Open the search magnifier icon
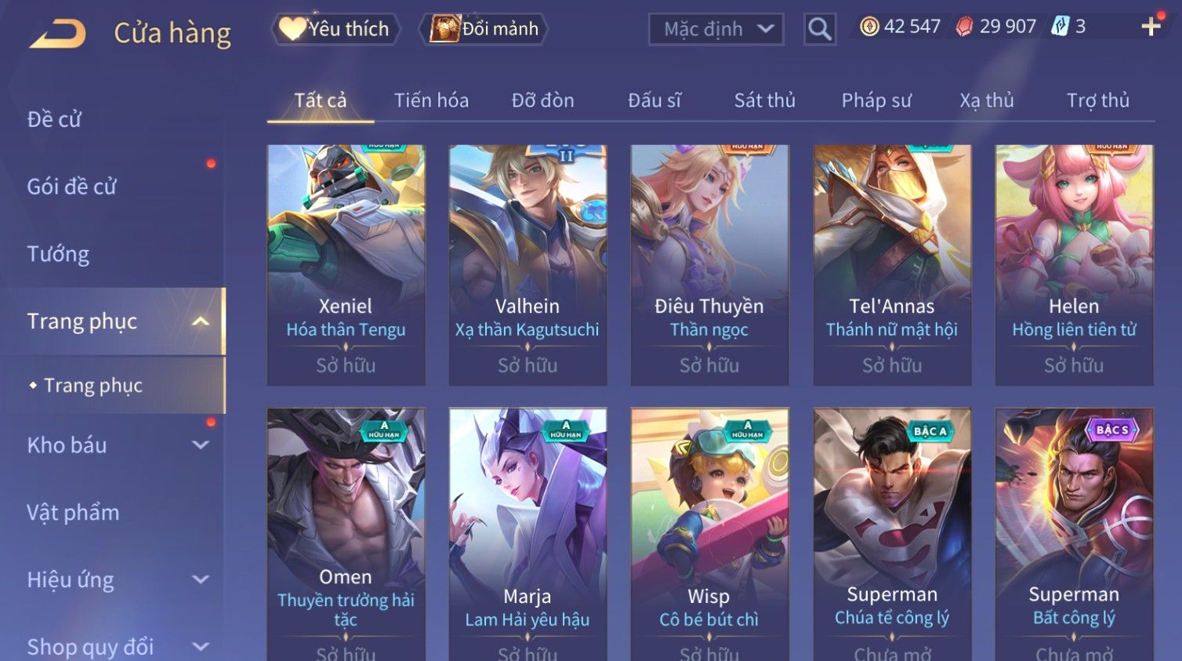The width and height of the screenshot is (1182, 661). click(819, 29)
